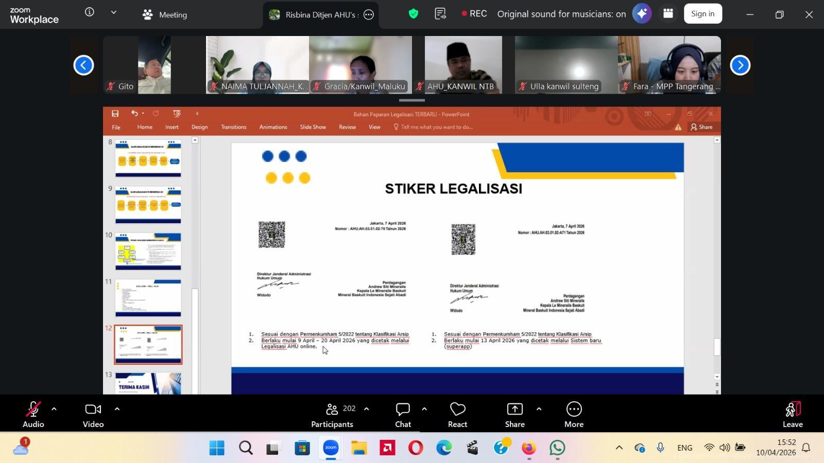Select the Risbina Ditjen AHU's tab
824x463 pixels.
(x=315, y=15)
